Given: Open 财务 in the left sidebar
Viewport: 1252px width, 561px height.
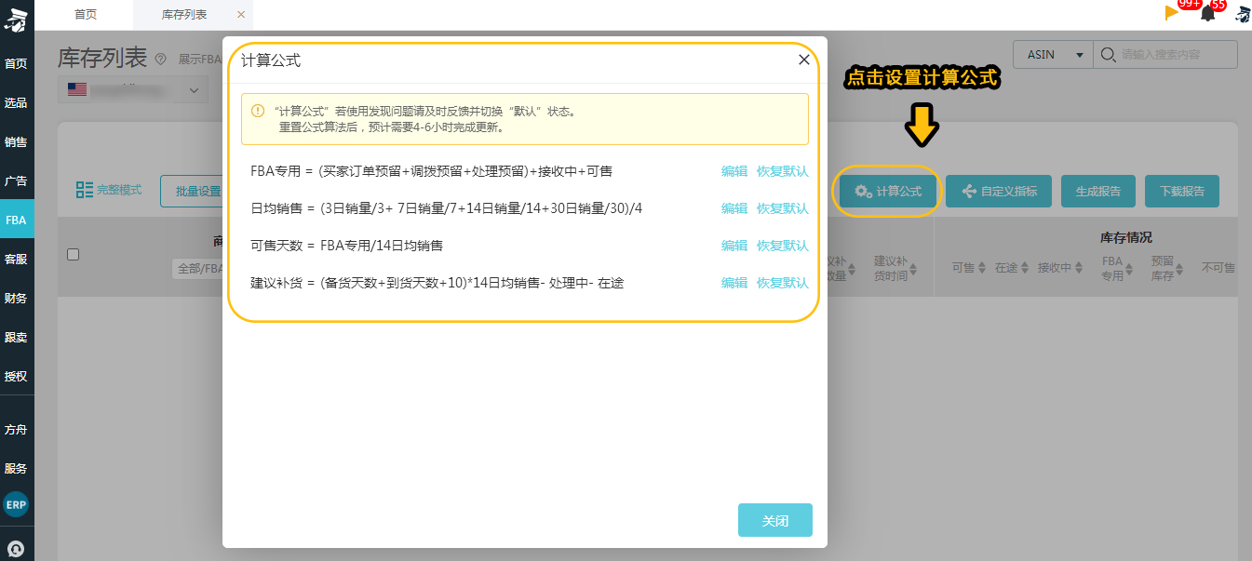Looking at the screenshot, I should (x=17, y=299).
